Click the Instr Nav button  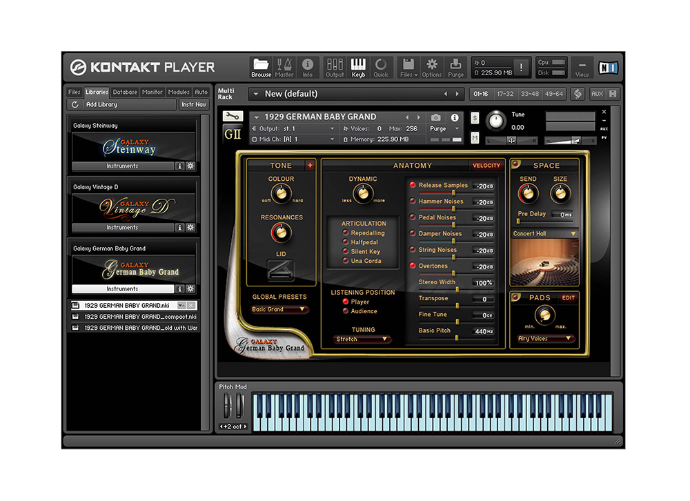pyautogui.click(x=194, y=104)
